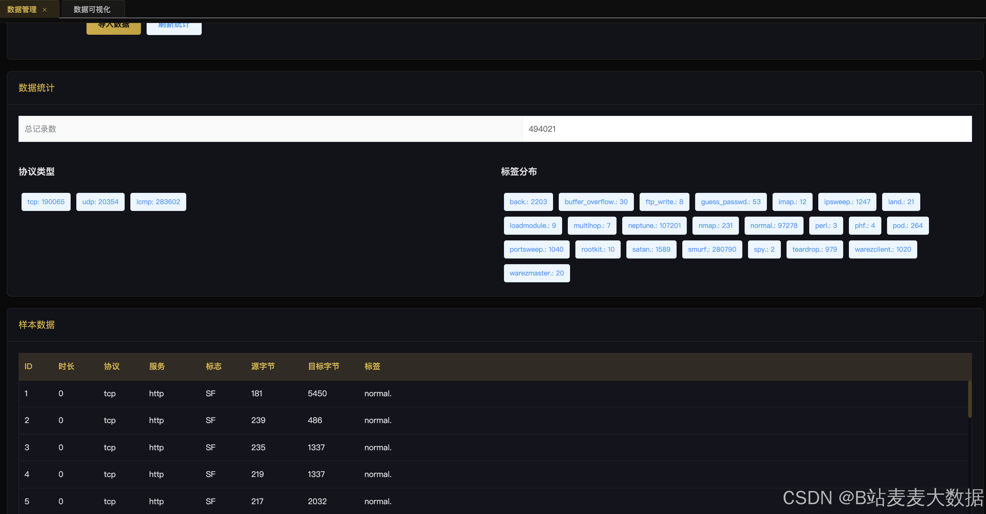Switch to the 数据可视化 tab
This screenshot has width=986, height=514.
92,9
